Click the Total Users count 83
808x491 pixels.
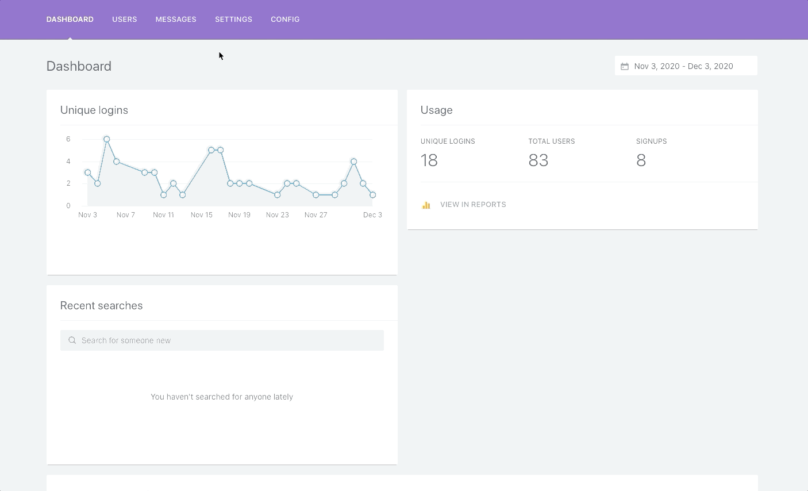pos(538,160)
